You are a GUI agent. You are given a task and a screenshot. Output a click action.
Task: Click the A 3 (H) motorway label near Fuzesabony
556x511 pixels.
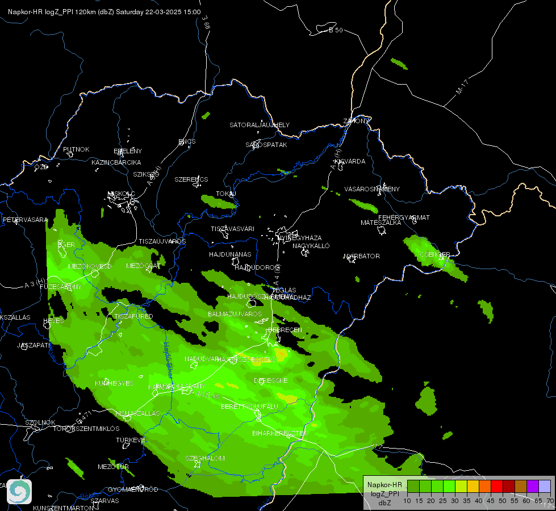(35, 283)
